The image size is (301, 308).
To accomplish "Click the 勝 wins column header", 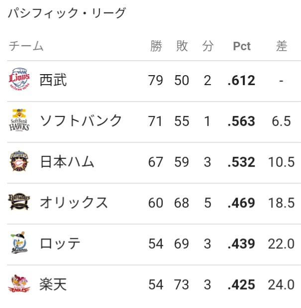I will [156, 46].
